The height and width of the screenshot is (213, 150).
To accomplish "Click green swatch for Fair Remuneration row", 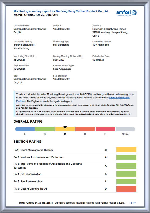I will tap(126, 182).
